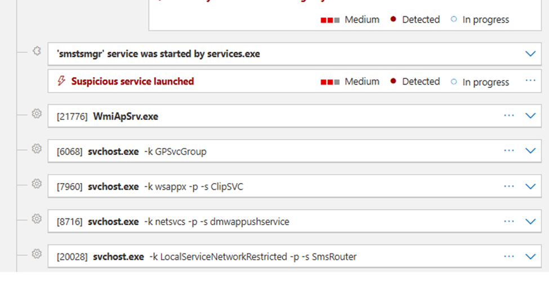Open the Suspicious service launched alert link
Viewport: 549px width, 281px height.
pos(132,82)
